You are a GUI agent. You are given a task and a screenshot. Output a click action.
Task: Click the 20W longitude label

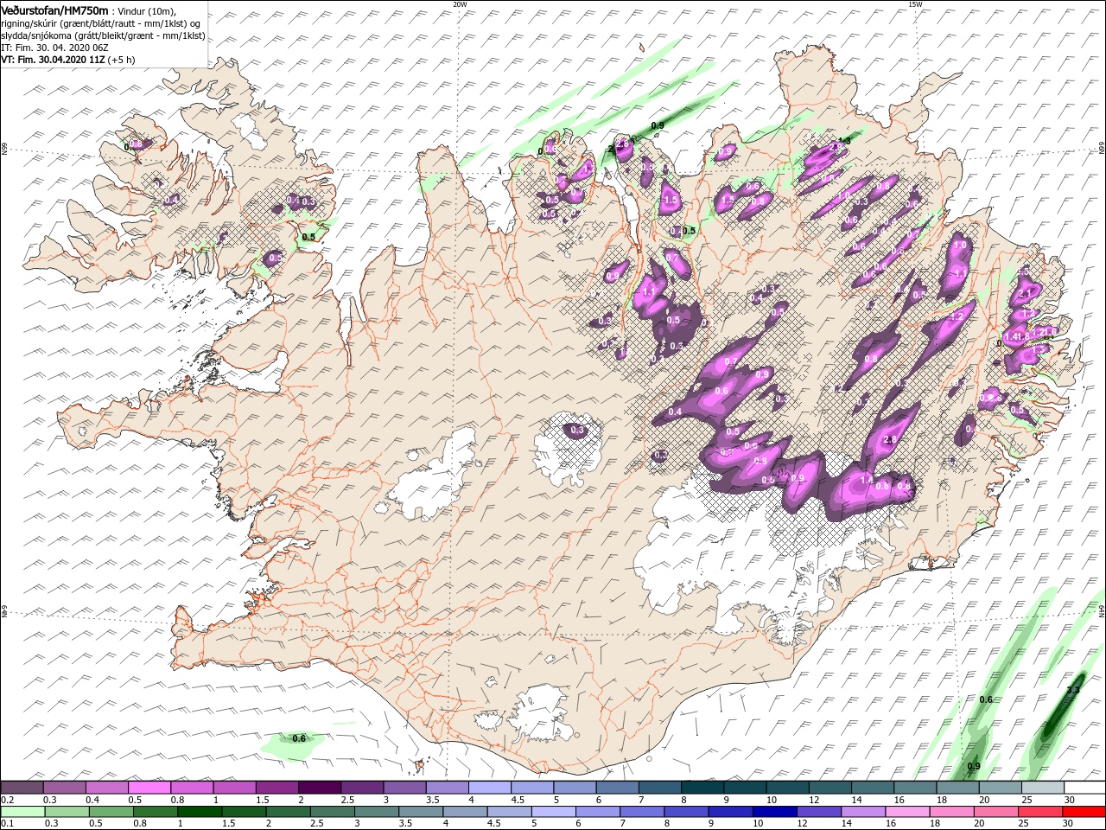[460, 4]
